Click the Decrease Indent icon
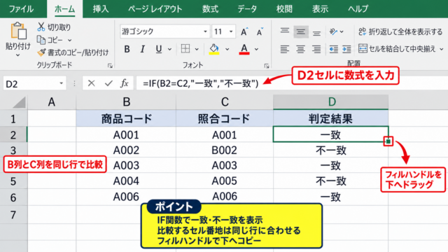 333,49
